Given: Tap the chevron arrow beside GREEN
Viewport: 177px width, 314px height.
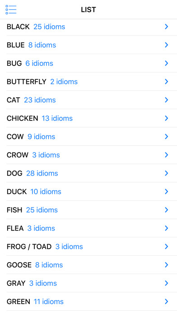Looking at the screenshot, I should point(166,301).
